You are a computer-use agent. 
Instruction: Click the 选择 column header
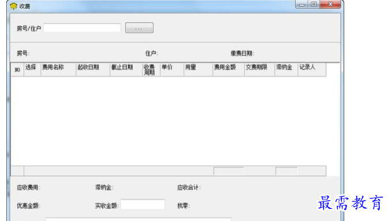(x=32, y=70)
